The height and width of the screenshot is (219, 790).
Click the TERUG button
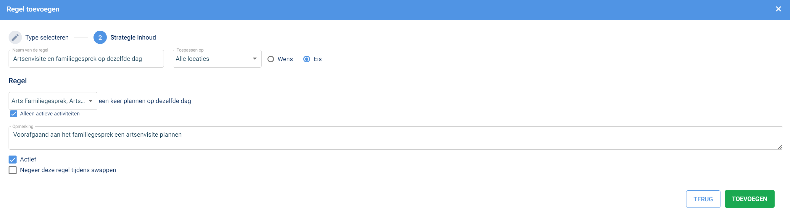(x=703, y=199)
